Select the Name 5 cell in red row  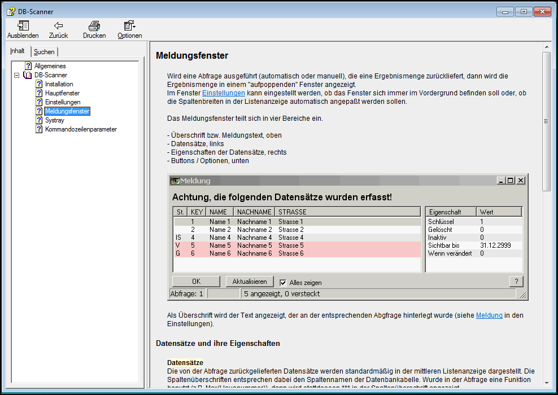(x=220, y=245)
